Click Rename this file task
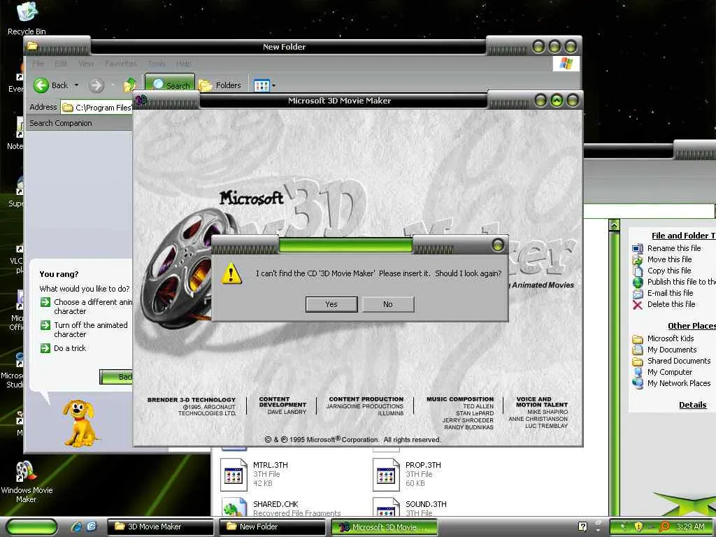 [673, 248]
